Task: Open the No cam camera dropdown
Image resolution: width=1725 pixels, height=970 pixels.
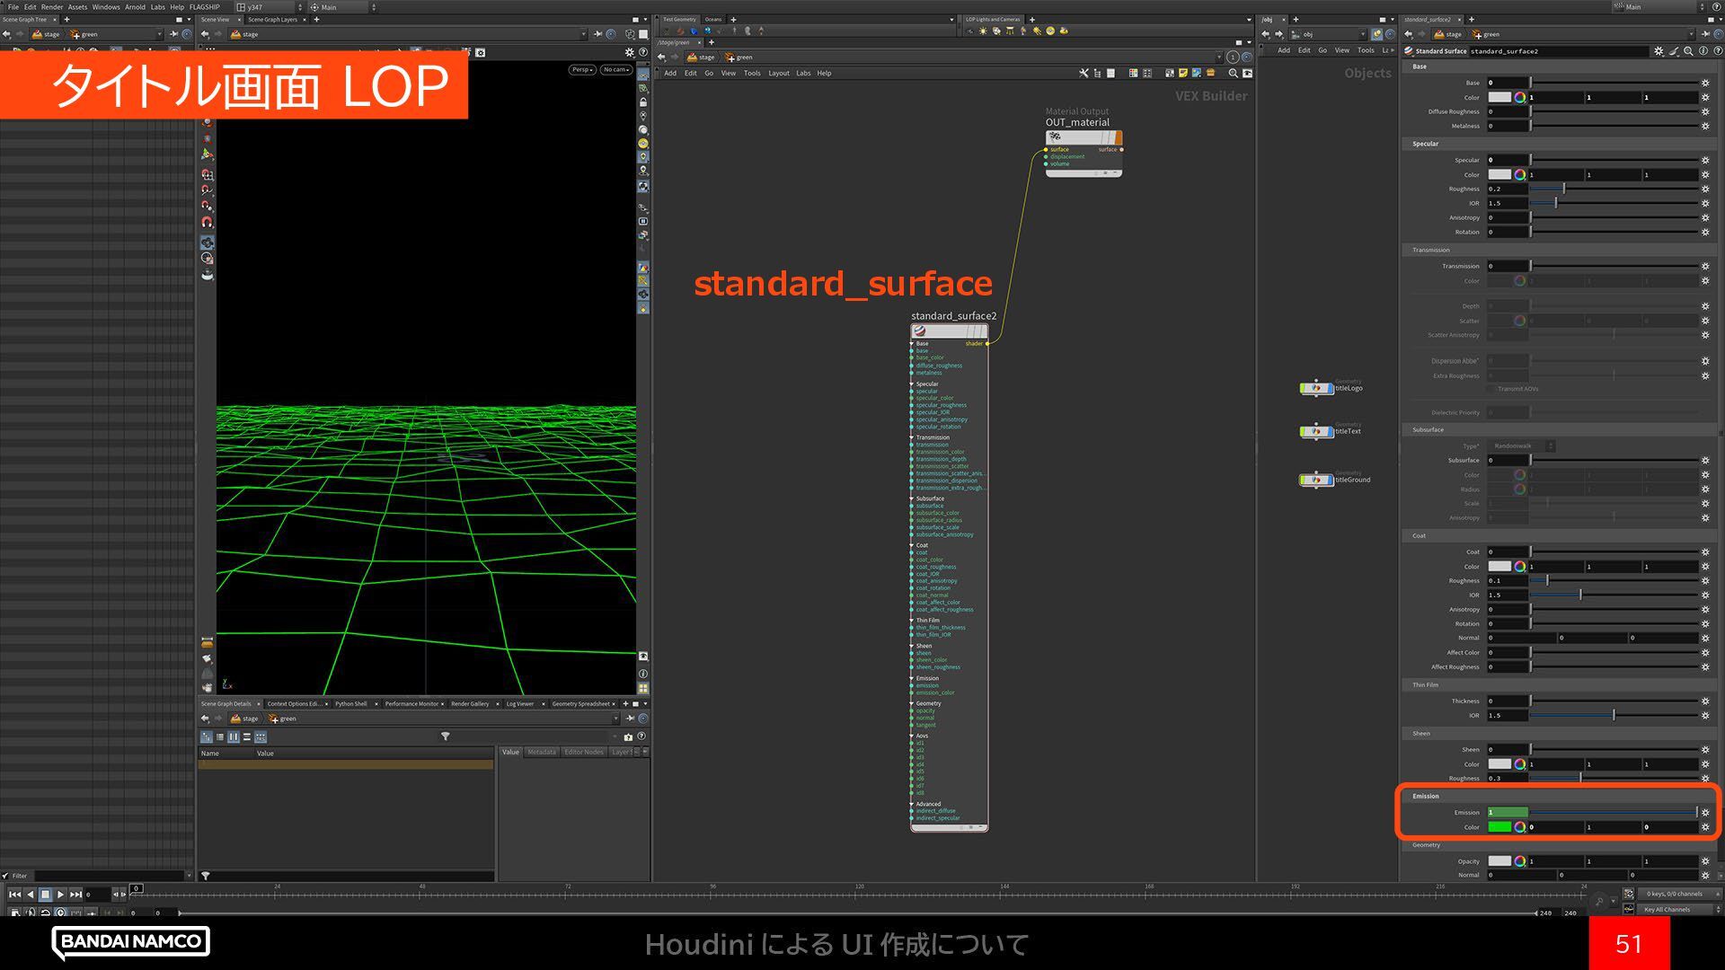Action: (616, 69)
